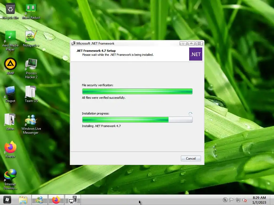Click the purple .NET logo
Viewport: 274px width, 205px height.
(196, 54)
